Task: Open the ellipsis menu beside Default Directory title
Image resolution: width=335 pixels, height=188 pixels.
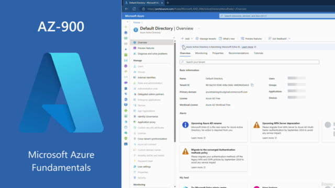Action: tap(199, 28)
